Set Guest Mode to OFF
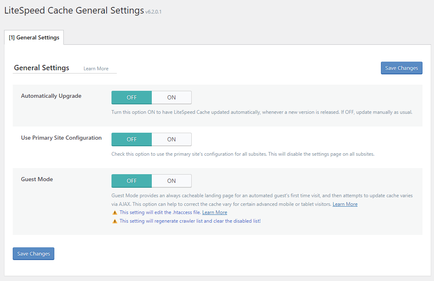 132,181
